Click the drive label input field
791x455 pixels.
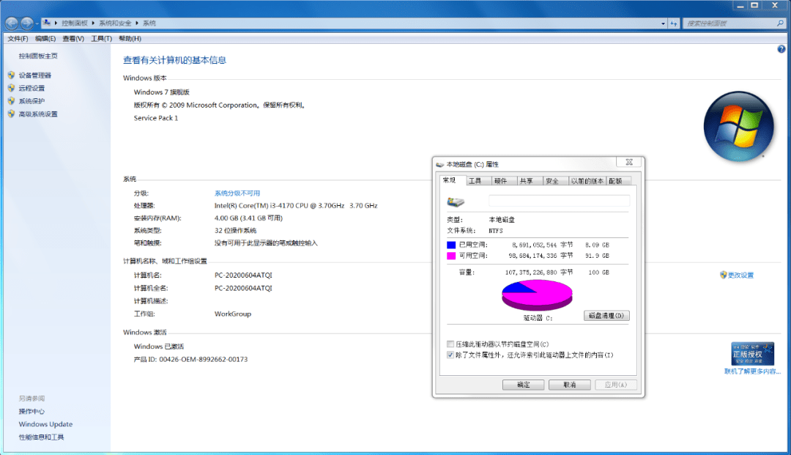[559, 201]
